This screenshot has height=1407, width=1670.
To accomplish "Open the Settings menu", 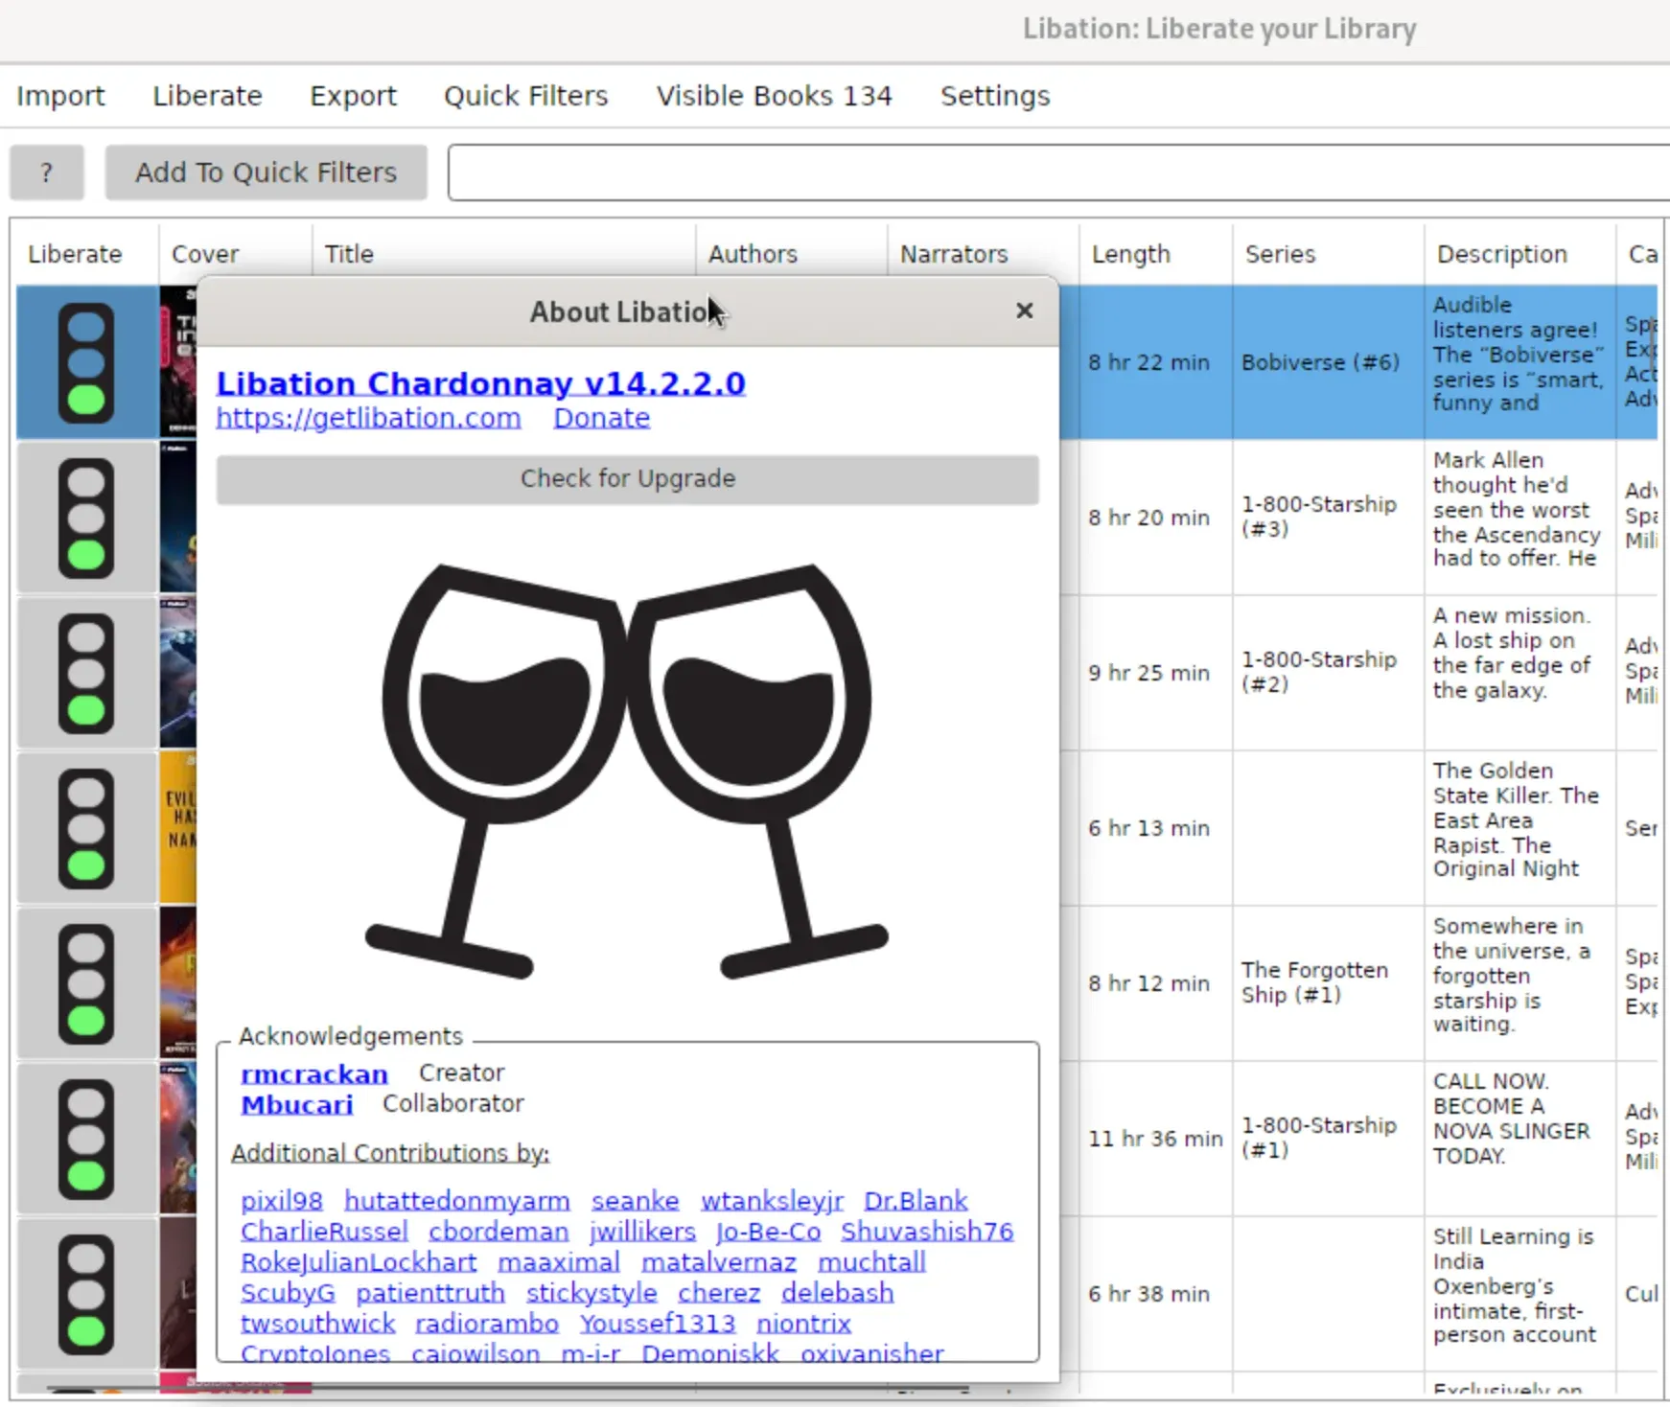I will coord(995,96).
